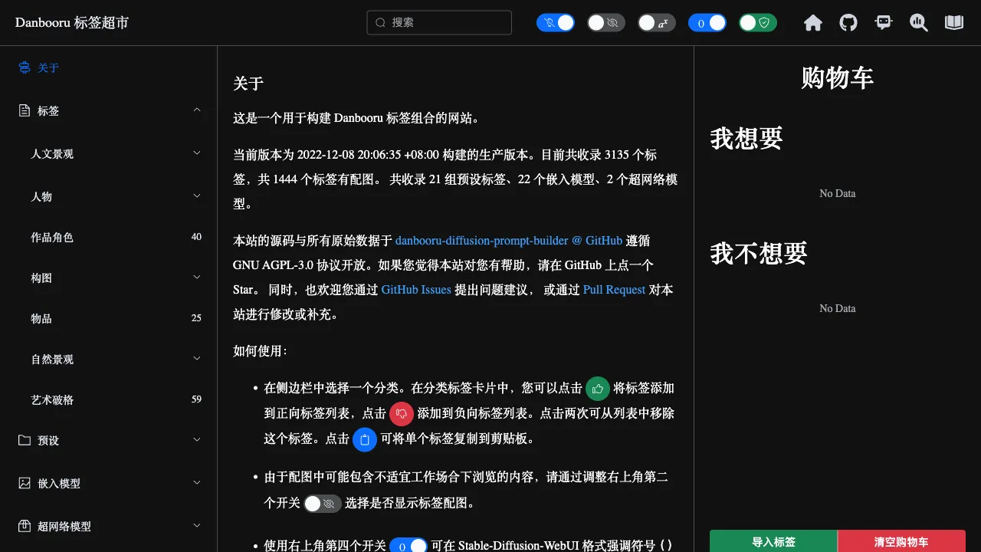
Task: Click the 清空购物车 button
Action: tap(901, 541)
